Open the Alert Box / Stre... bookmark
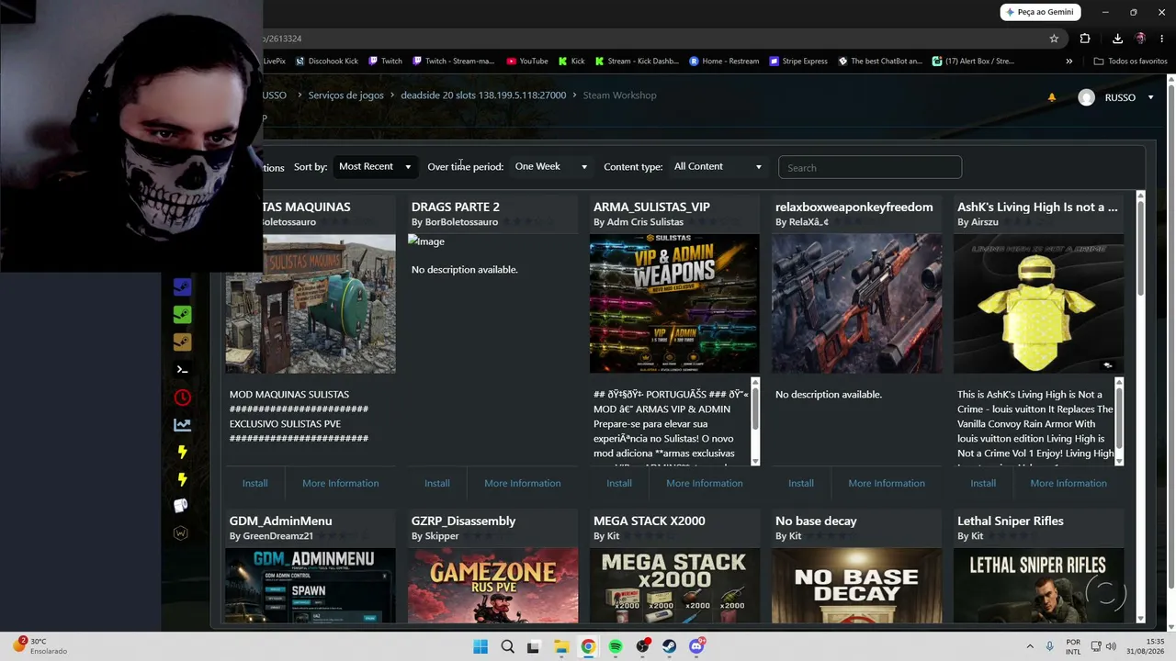The width and height of the screenshot is (1176, 661). tap(973, 62)
